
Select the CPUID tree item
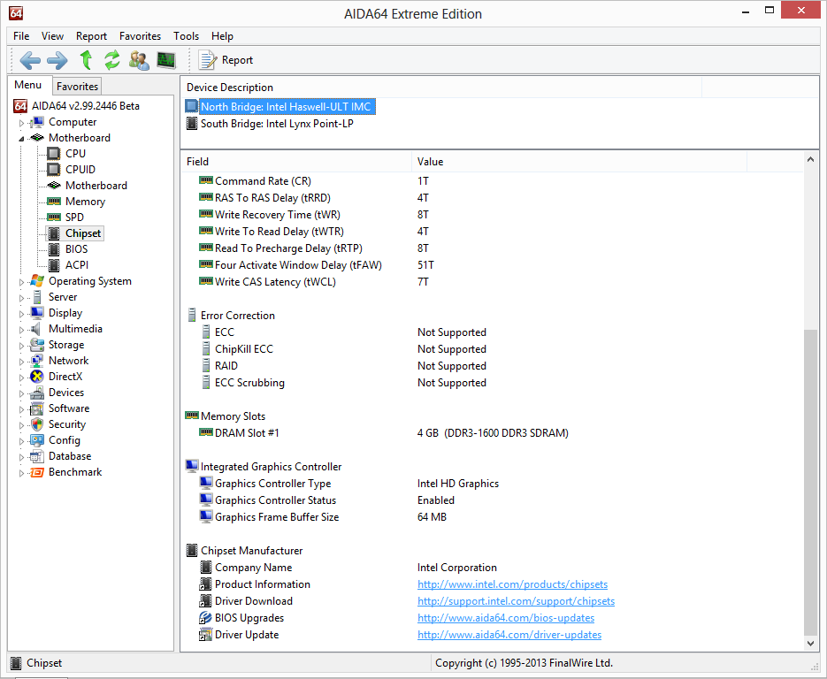point(80,169)
